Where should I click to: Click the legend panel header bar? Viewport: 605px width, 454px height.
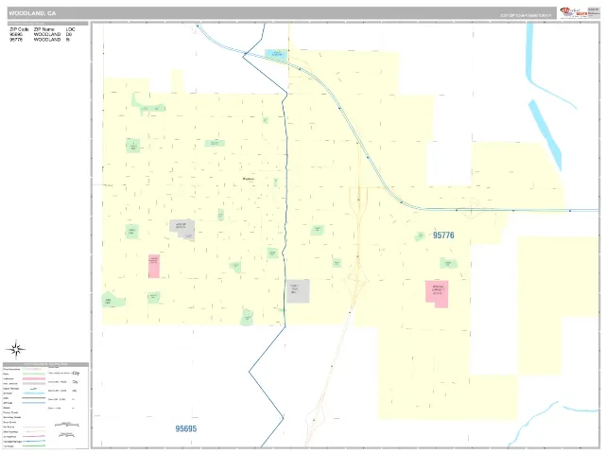click(45, 364)
